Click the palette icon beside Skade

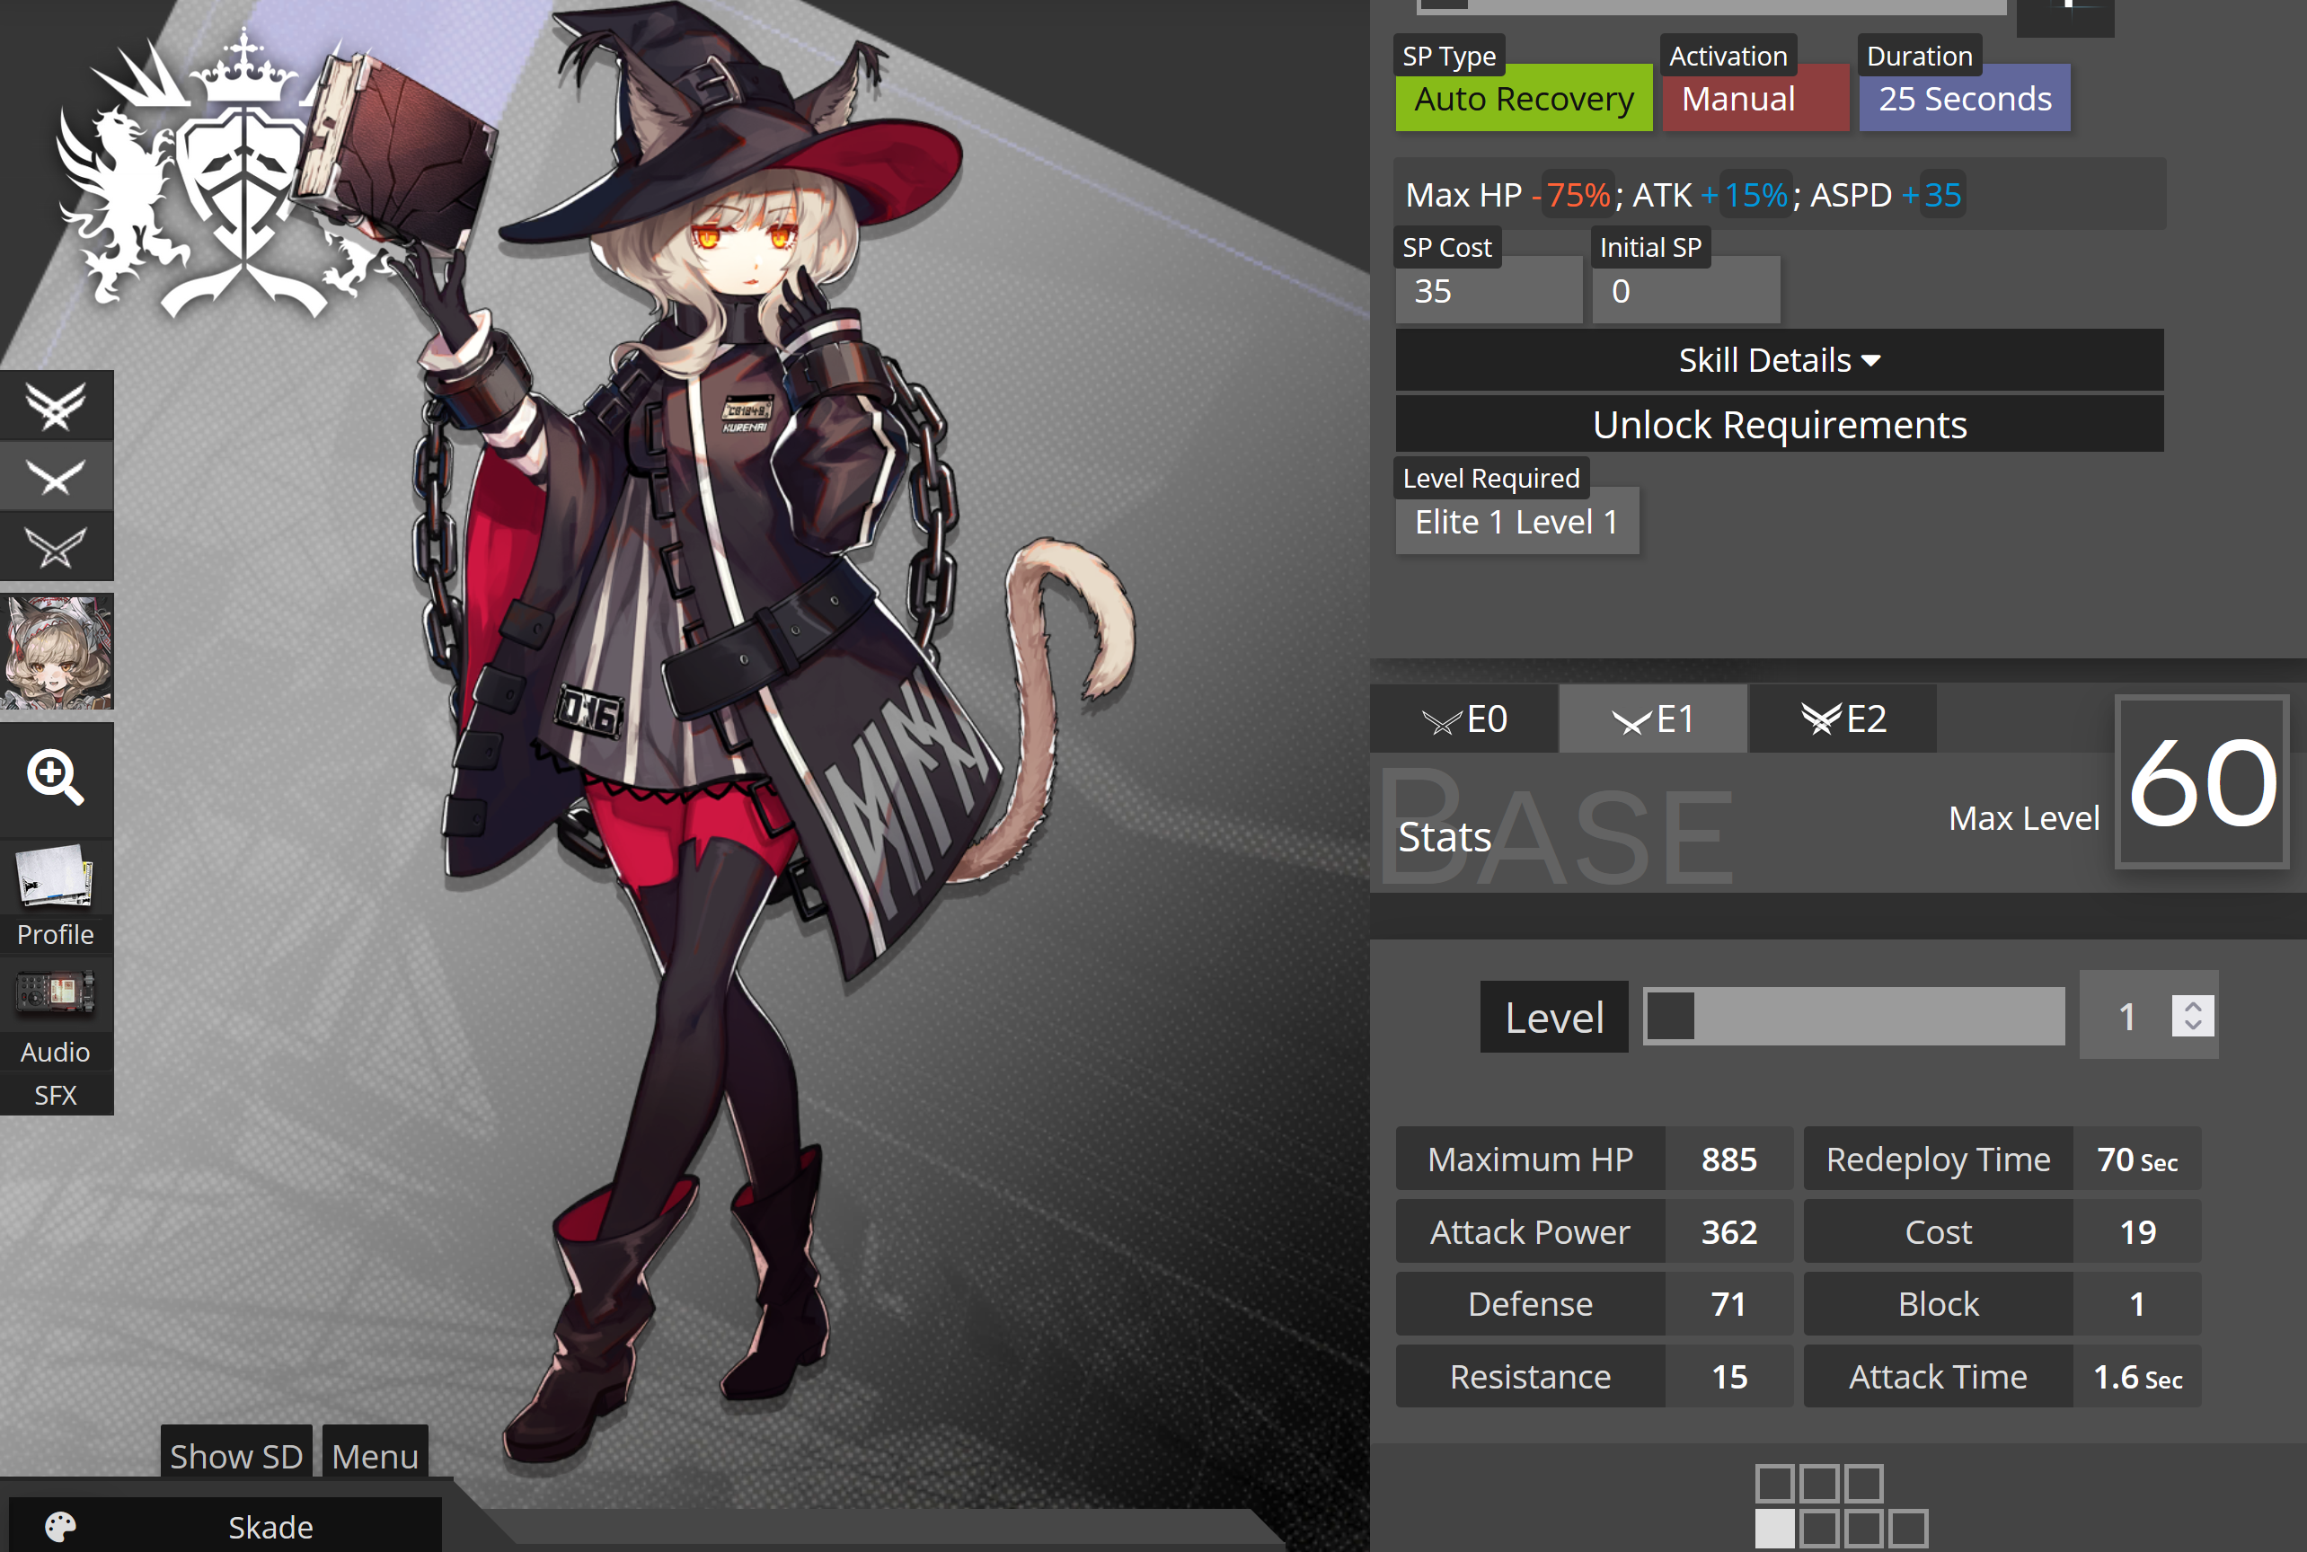pyautogui.click(x=59, y=1526)
